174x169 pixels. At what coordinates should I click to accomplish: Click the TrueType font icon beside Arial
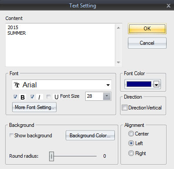point(17,85)
